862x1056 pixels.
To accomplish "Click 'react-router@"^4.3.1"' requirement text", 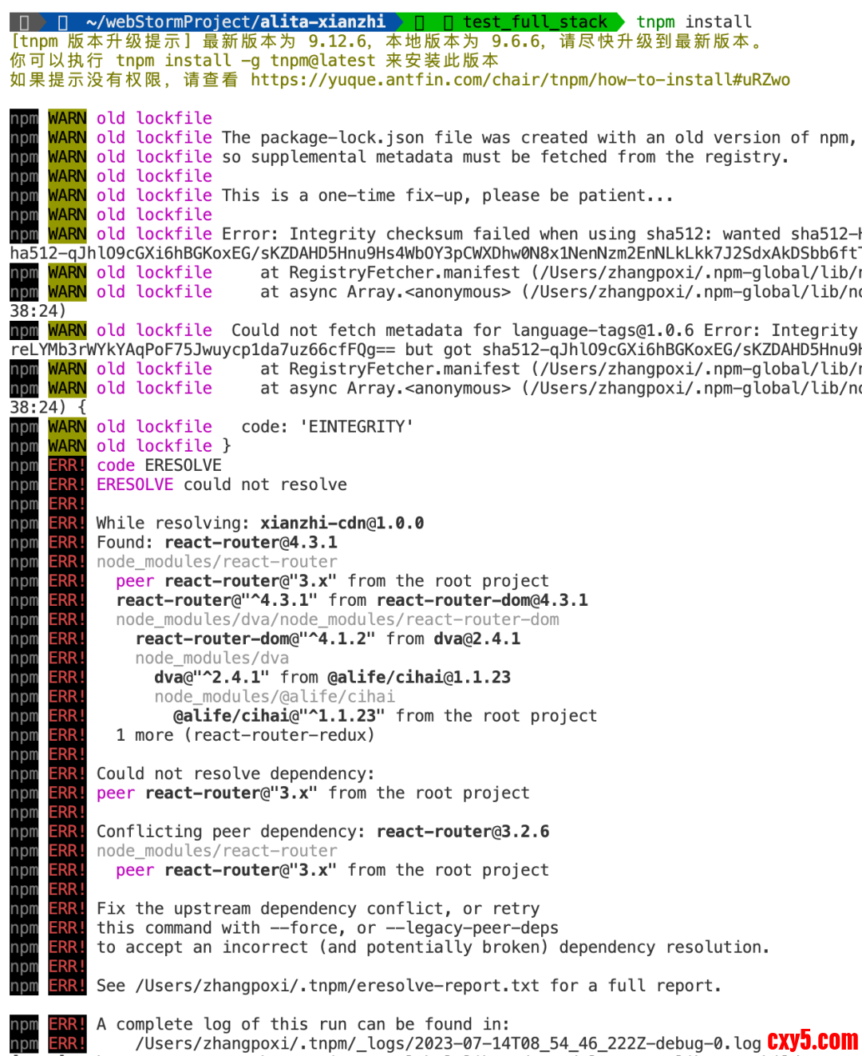I will tap(217, 600).
